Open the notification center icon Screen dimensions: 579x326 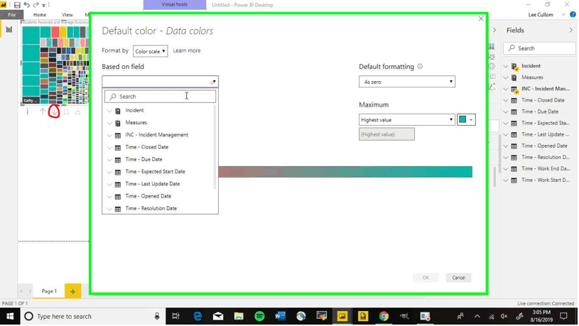(563, 316)
